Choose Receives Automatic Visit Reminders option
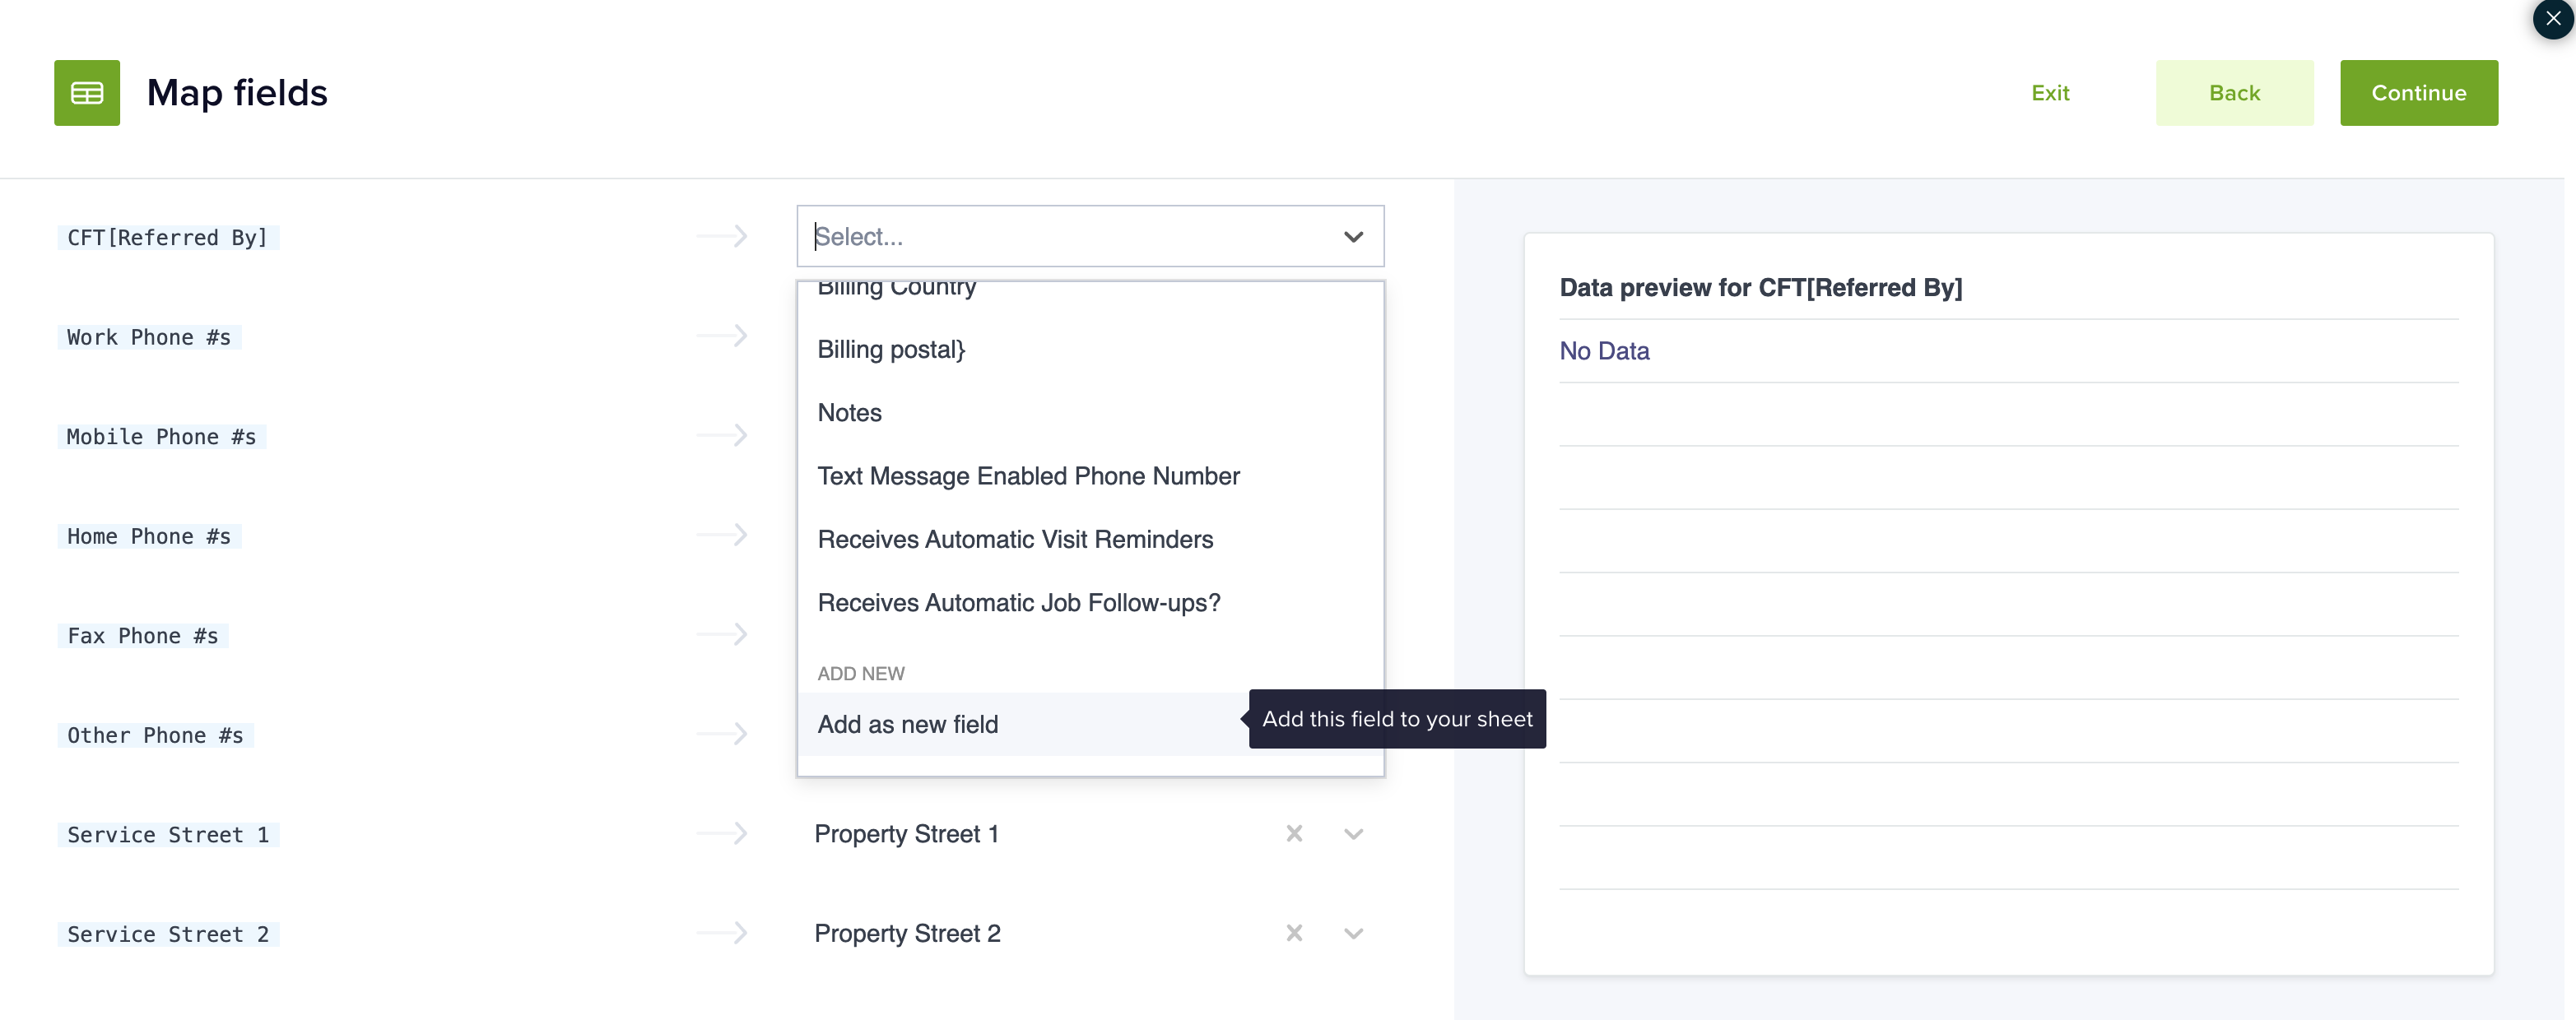This screenshot has height=1020, width=2576. click(x=1015, y=539)
